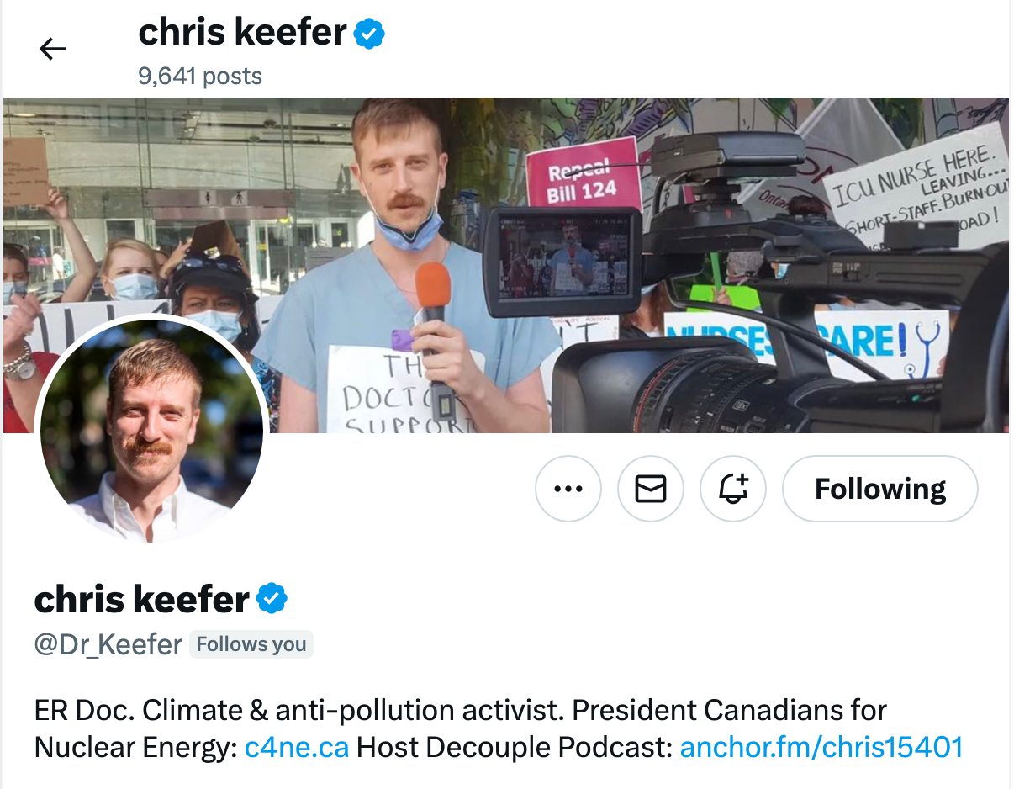
Task: Click the @Dr_Keefer handle
Action: click(x=108, y=645)
